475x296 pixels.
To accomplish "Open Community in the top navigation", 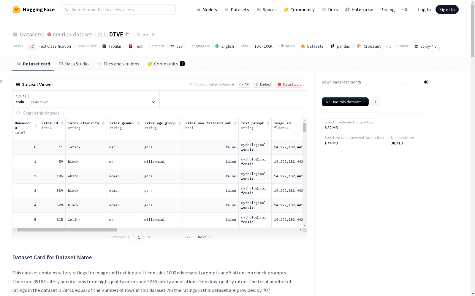I will [x=299, y=9].
